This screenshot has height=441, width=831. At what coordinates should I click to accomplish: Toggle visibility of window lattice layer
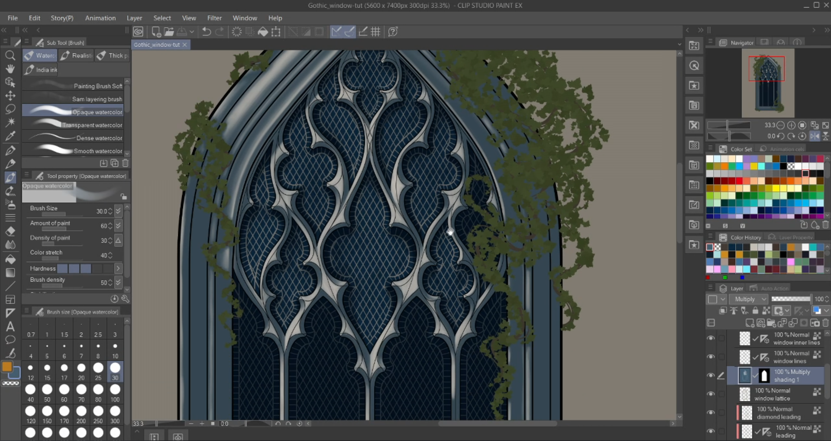(711, 394)
